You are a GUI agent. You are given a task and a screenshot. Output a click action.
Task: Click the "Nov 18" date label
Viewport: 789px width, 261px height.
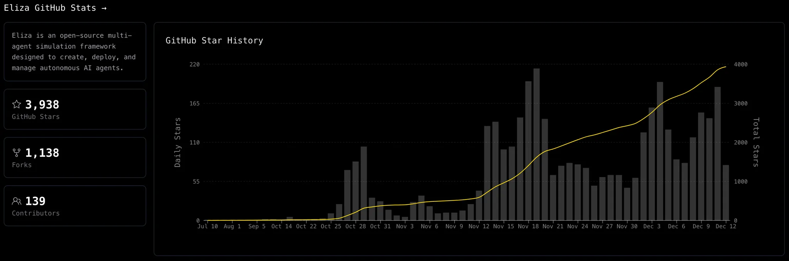(x=528, y=226)
